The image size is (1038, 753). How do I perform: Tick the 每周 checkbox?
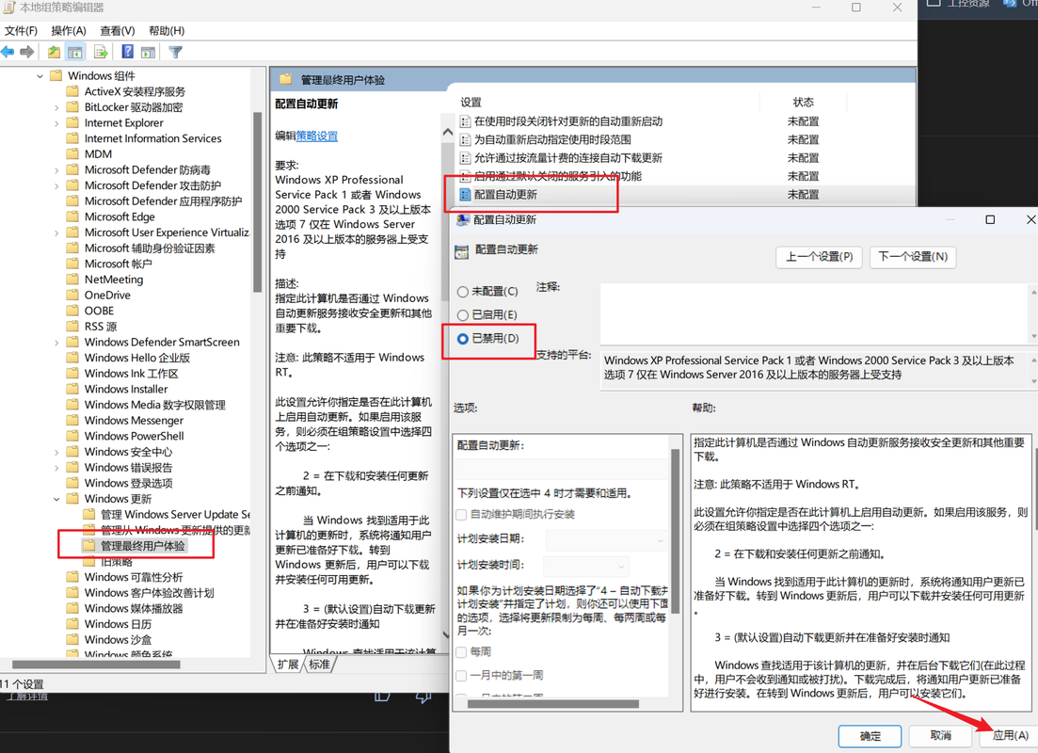[x=461, y=651]
